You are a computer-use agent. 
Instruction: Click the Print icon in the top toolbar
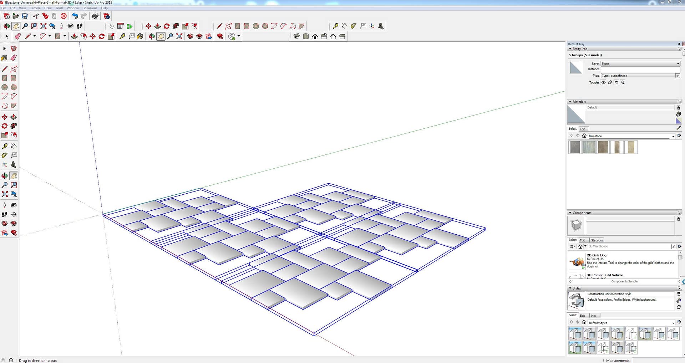[x=95, y=16]
